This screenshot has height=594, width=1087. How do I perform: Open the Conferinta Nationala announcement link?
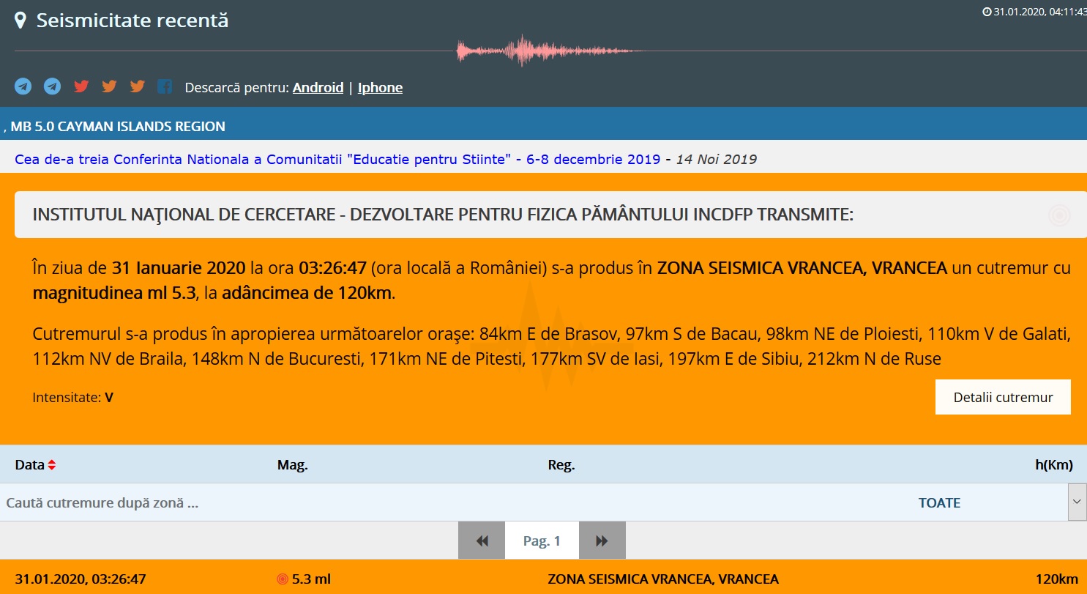coord(337,160)
